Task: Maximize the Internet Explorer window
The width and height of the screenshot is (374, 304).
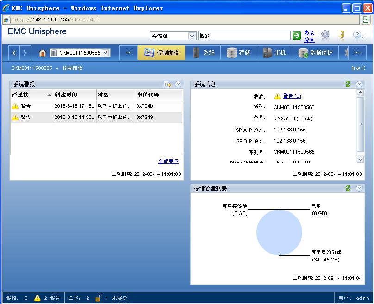Action: (x=357, y=8)
